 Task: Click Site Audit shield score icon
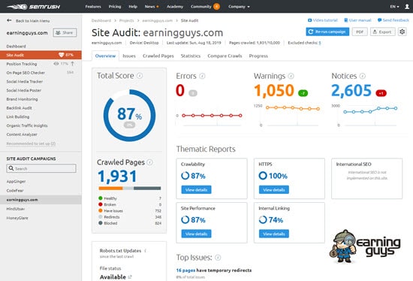click(x=61, y=55)
